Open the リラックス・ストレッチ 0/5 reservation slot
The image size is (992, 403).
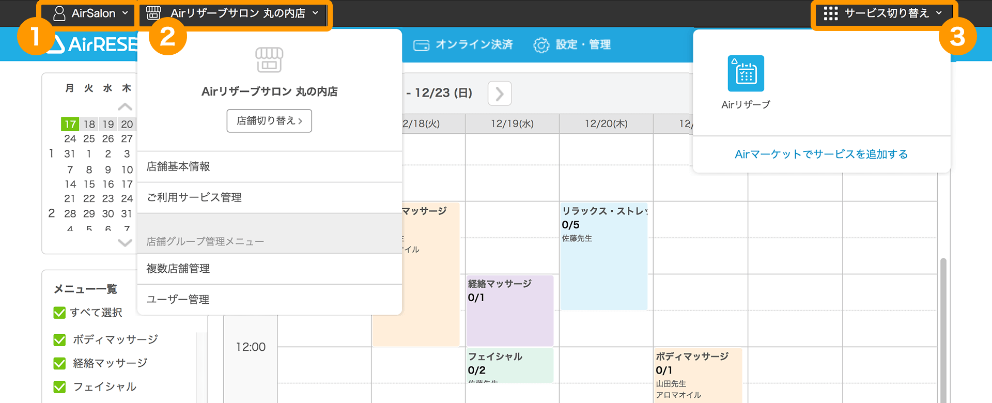[x=604, y=256]
